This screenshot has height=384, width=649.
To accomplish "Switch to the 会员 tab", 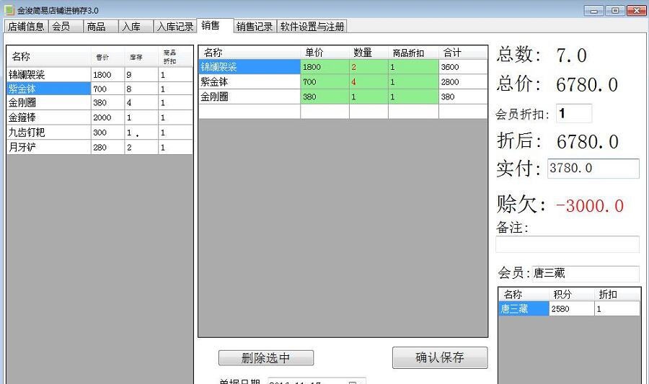I will tap(66, 27).
